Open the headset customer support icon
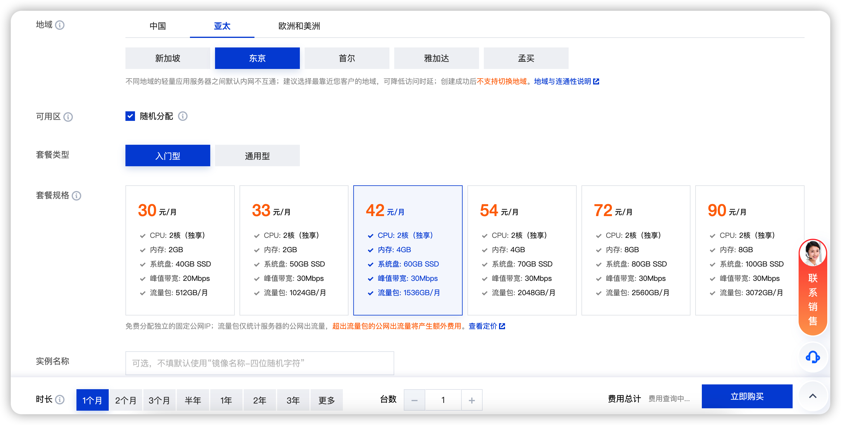This screenshot has width=841, height=425. click(x=812, y=358)
